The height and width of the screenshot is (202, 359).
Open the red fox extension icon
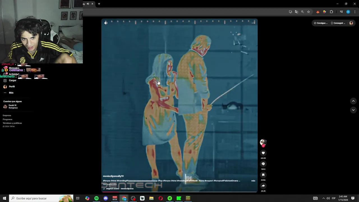click(318, 12)
